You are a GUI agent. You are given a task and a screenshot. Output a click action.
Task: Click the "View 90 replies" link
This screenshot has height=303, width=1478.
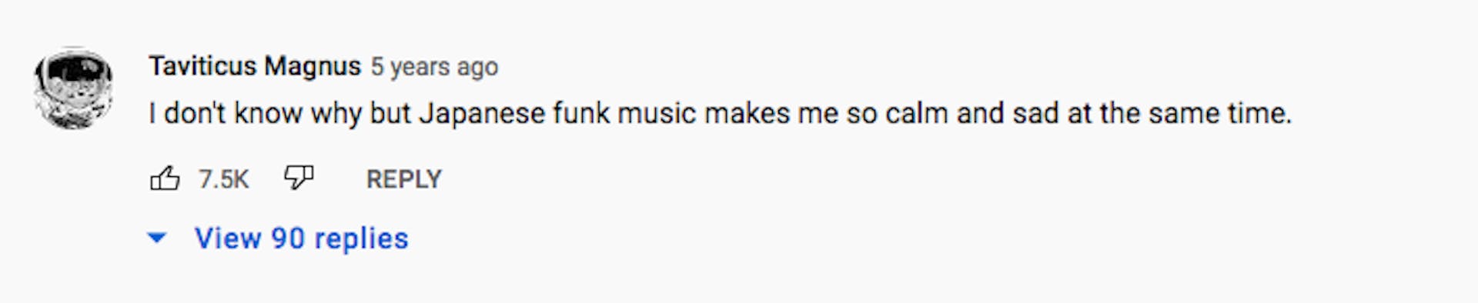pyautogui.click(x=301, y=238)
